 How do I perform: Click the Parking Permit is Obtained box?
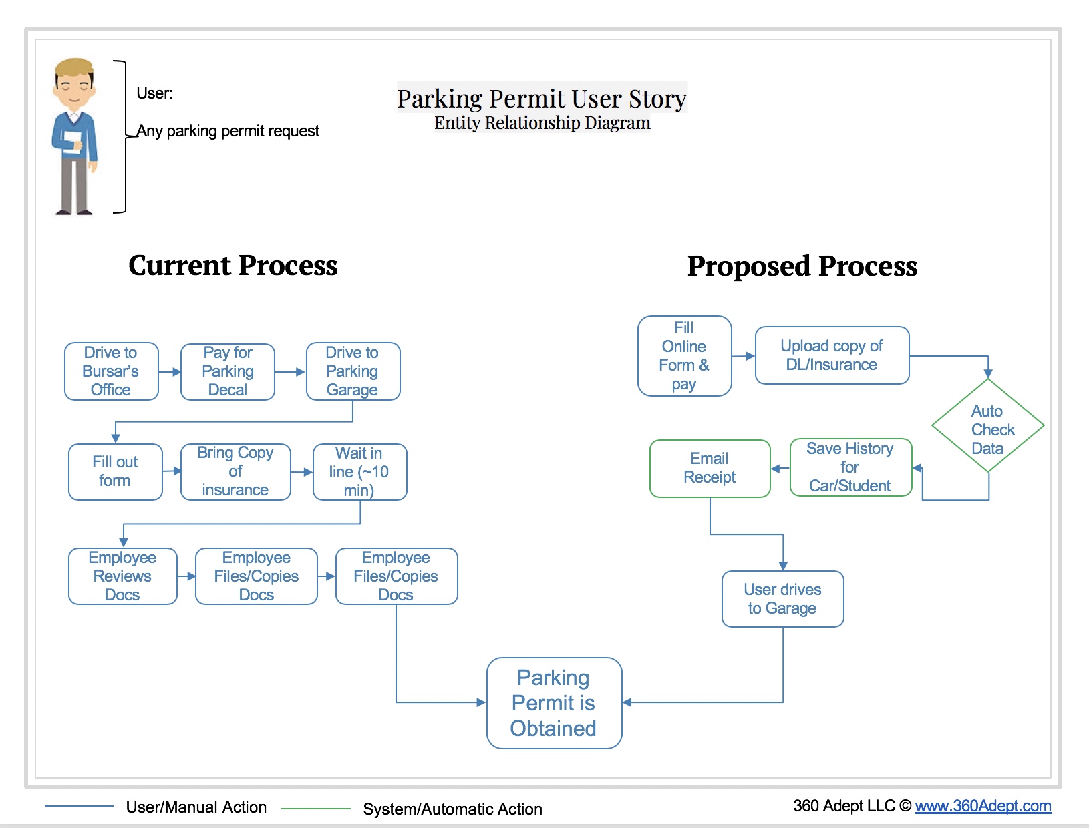pyautogui.click(x=554, y=703)
